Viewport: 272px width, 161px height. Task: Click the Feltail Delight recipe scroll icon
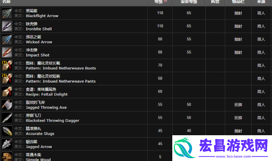click(x=7, y=92)
